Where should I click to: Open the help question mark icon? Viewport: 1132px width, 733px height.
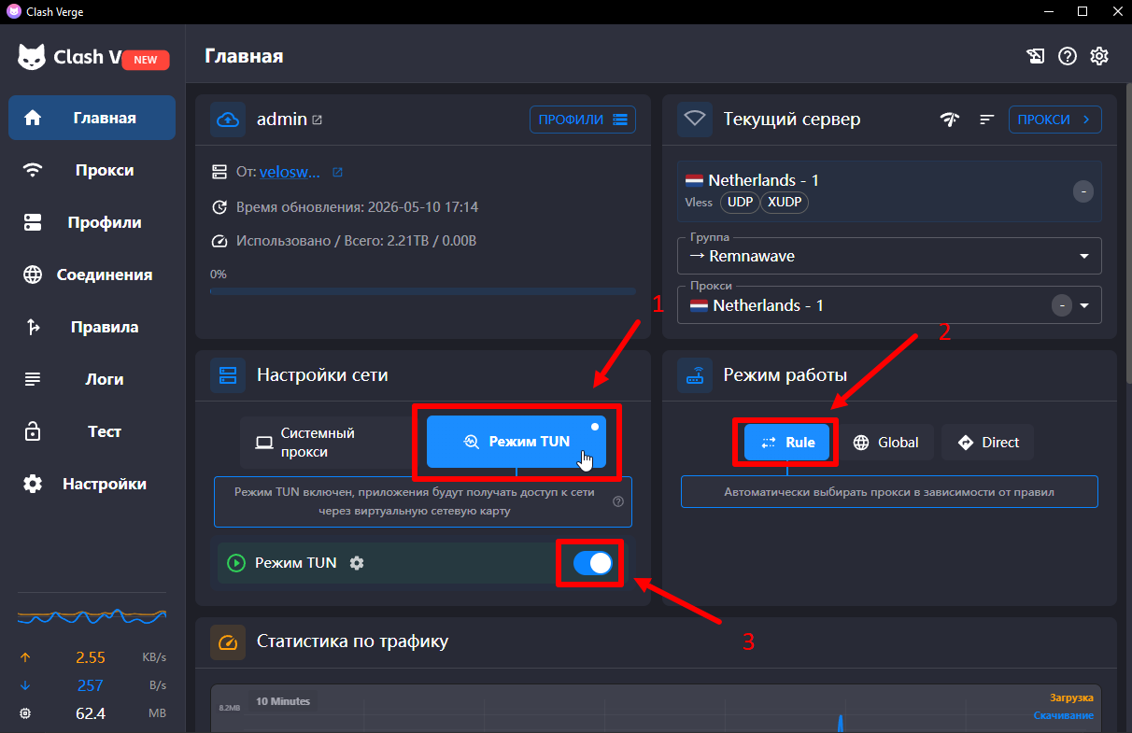1068,56
